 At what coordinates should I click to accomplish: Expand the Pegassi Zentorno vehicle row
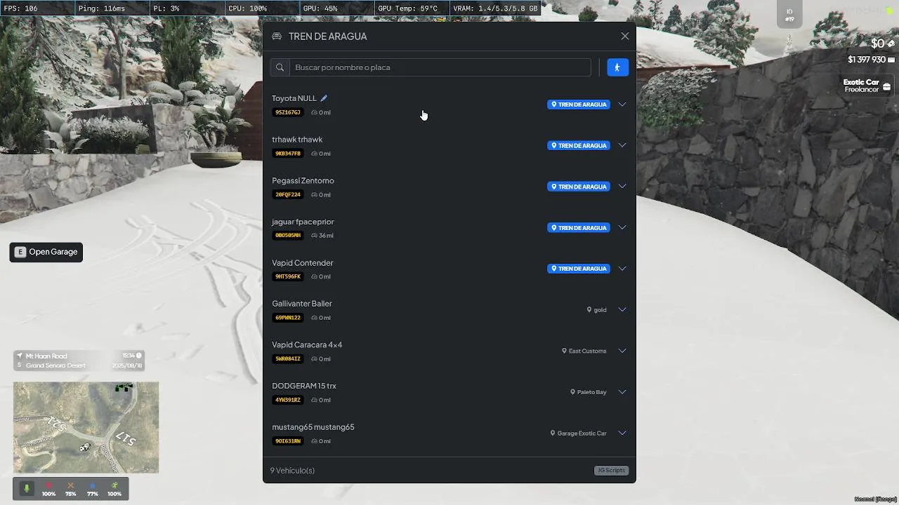point(622,187)
